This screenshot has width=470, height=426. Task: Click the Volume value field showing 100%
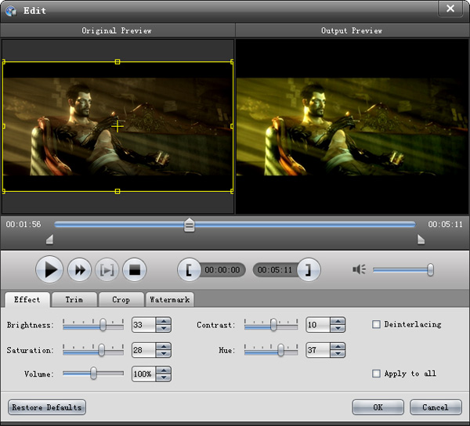(x=144, y=374)
